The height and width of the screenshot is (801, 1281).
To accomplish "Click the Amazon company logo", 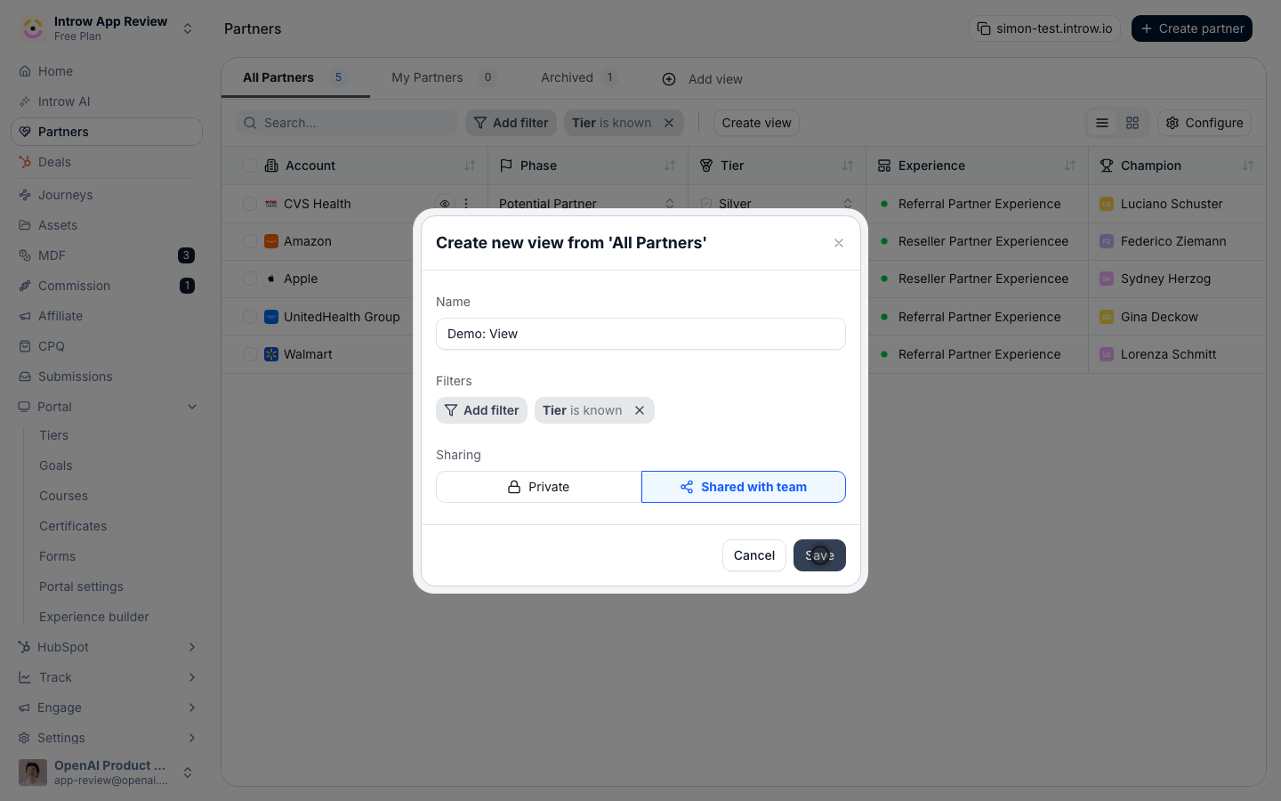I will 271,241.
